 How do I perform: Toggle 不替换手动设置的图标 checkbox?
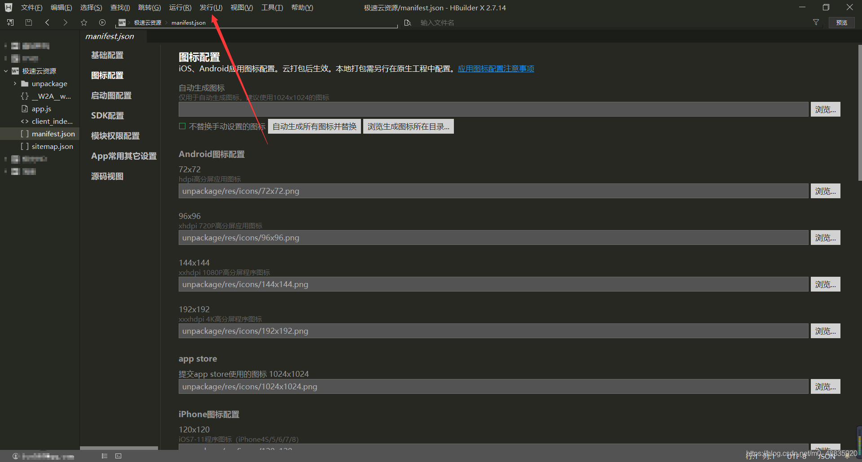[x=182, y=126]
